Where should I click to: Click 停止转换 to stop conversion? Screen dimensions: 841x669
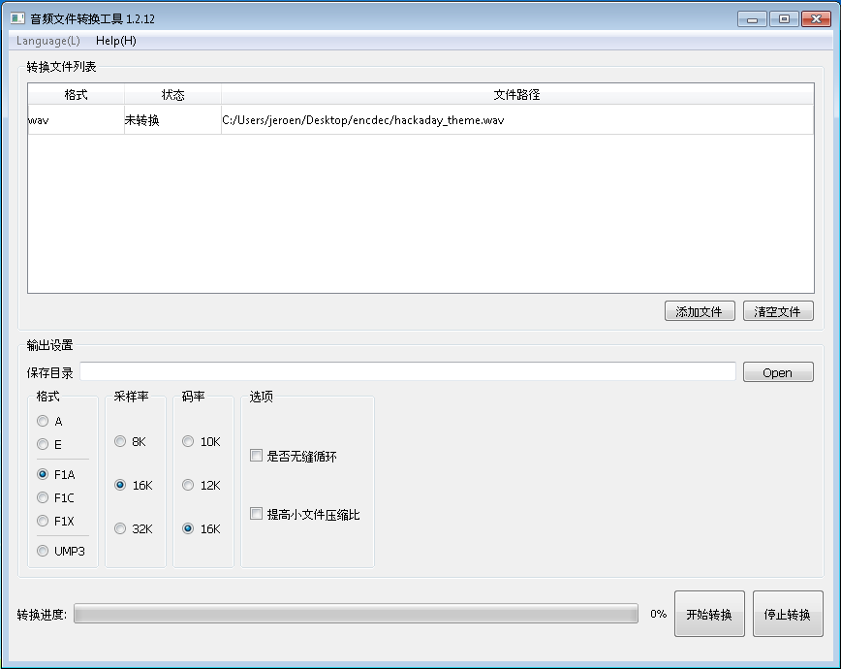[788, 614]
